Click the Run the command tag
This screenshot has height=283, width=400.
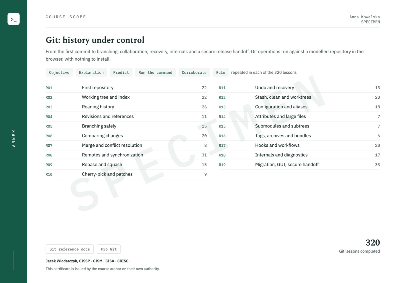coord(155,72)
